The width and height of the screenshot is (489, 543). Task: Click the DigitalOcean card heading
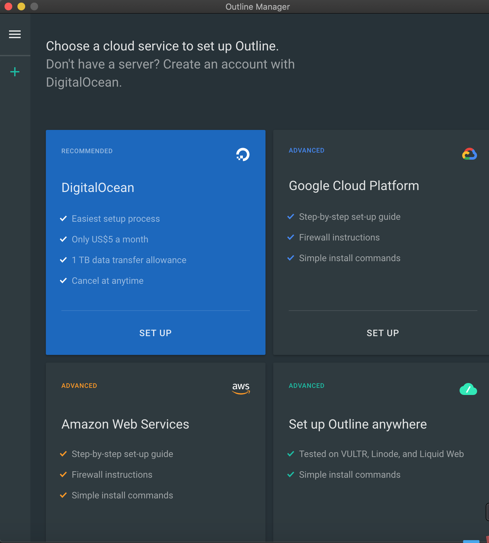pyautogui.click(x=98, y=187)
